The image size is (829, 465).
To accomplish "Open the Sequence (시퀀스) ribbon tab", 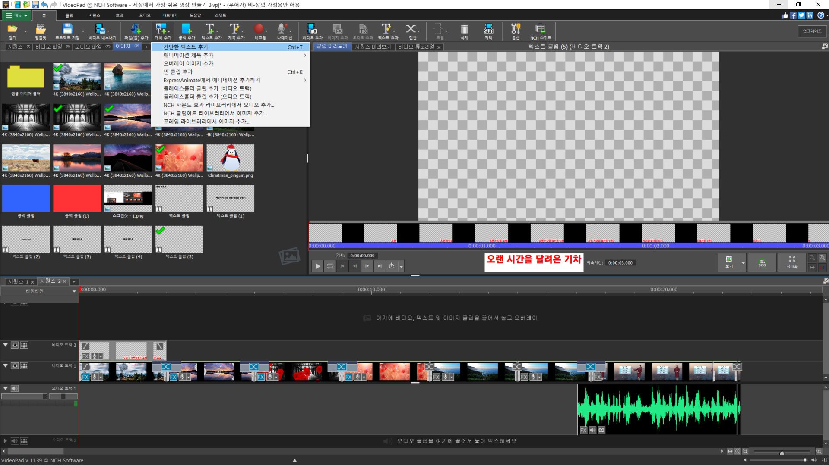I will click(95, 16).
